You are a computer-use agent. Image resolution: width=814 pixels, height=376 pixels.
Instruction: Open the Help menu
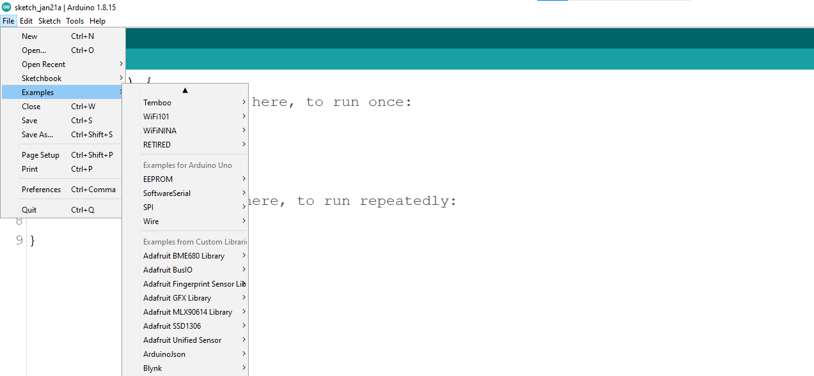point(97,21)
